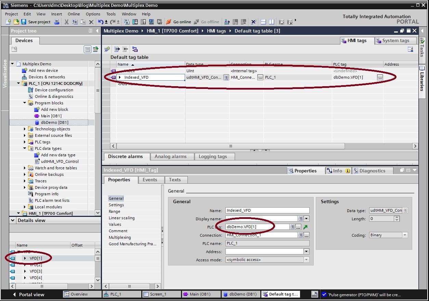This screenshot has width=429, height=301.
Task: Expand the Indexed_VFD row triangle in tag table
Action: pos(120,77)
